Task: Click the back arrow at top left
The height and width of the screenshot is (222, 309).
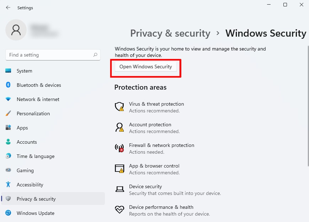Action: pyautogui.click(x=8, y=7)
